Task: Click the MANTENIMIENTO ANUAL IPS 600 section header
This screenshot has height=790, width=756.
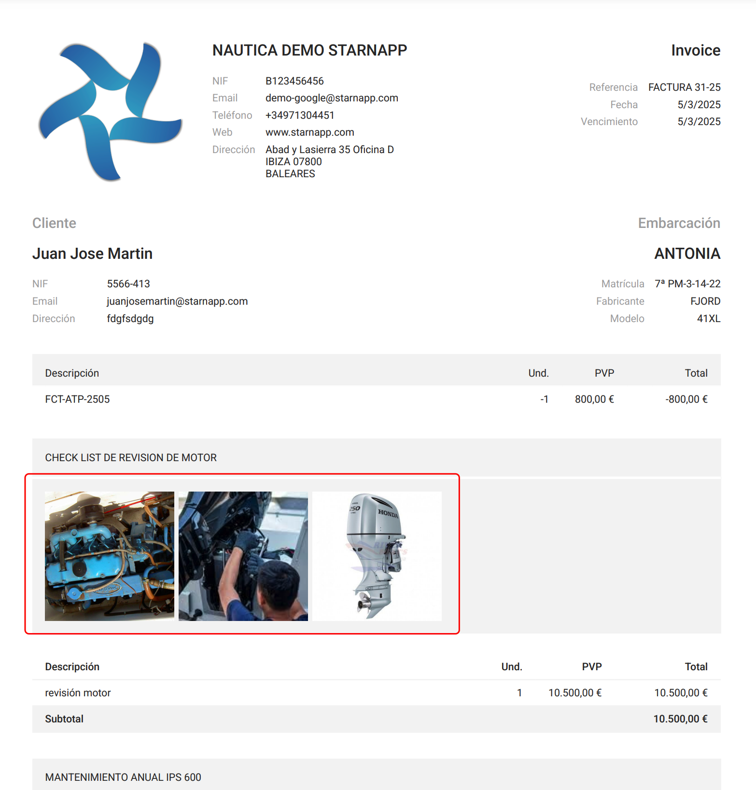Action: tap(123, 777)
